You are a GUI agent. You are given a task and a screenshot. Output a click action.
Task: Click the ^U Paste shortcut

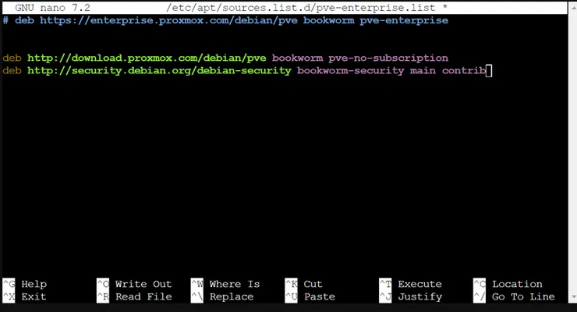[310, 296]
